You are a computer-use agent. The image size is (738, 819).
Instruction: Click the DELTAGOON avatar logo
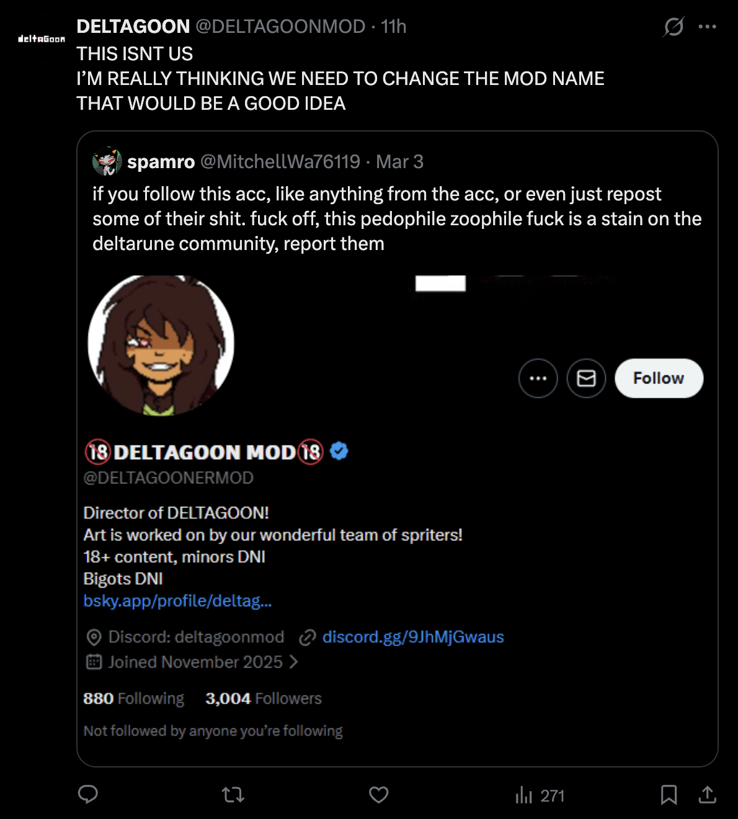[x=42, y=39]
